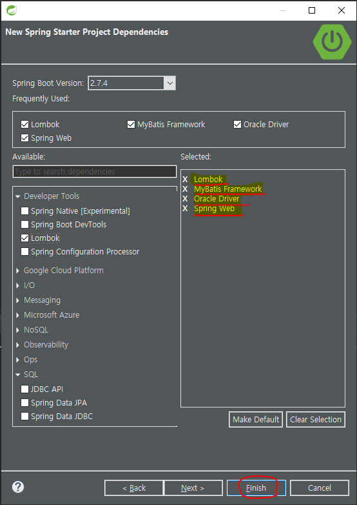Maximize the dialog window
This screenshot has height=505, width=357.
312,10
